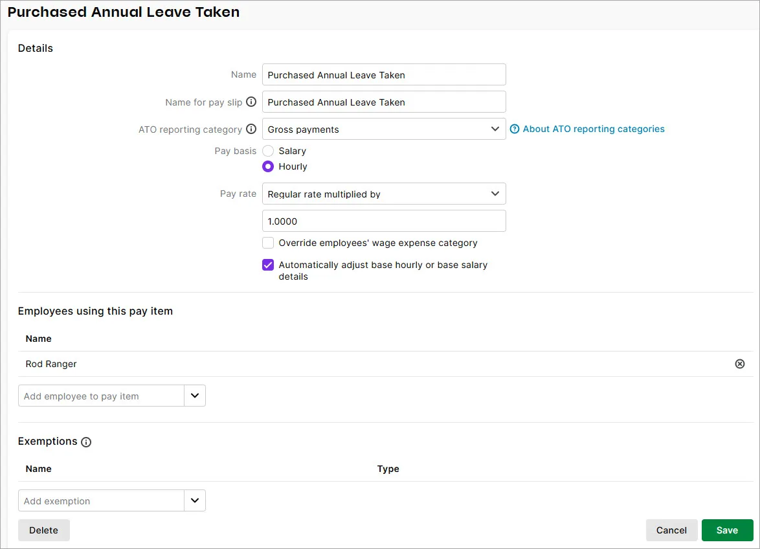Open the Add exemption dropdown arrow
The height and width of the screenshot is (549, 760).
coord(195,500)
